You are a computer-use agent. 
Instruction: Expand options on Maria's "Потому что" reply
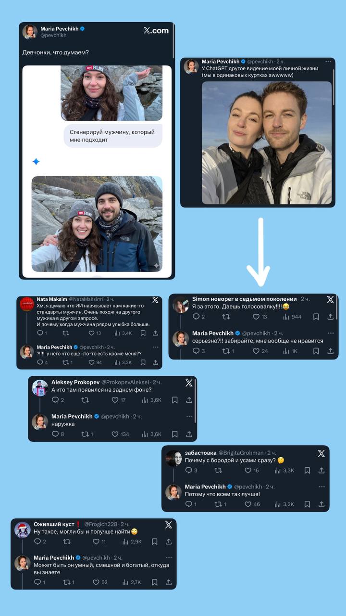[321, 487]
